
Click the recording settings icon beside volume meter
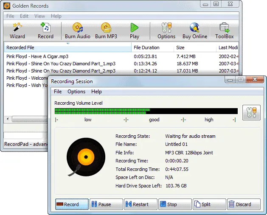pos(251,113)
